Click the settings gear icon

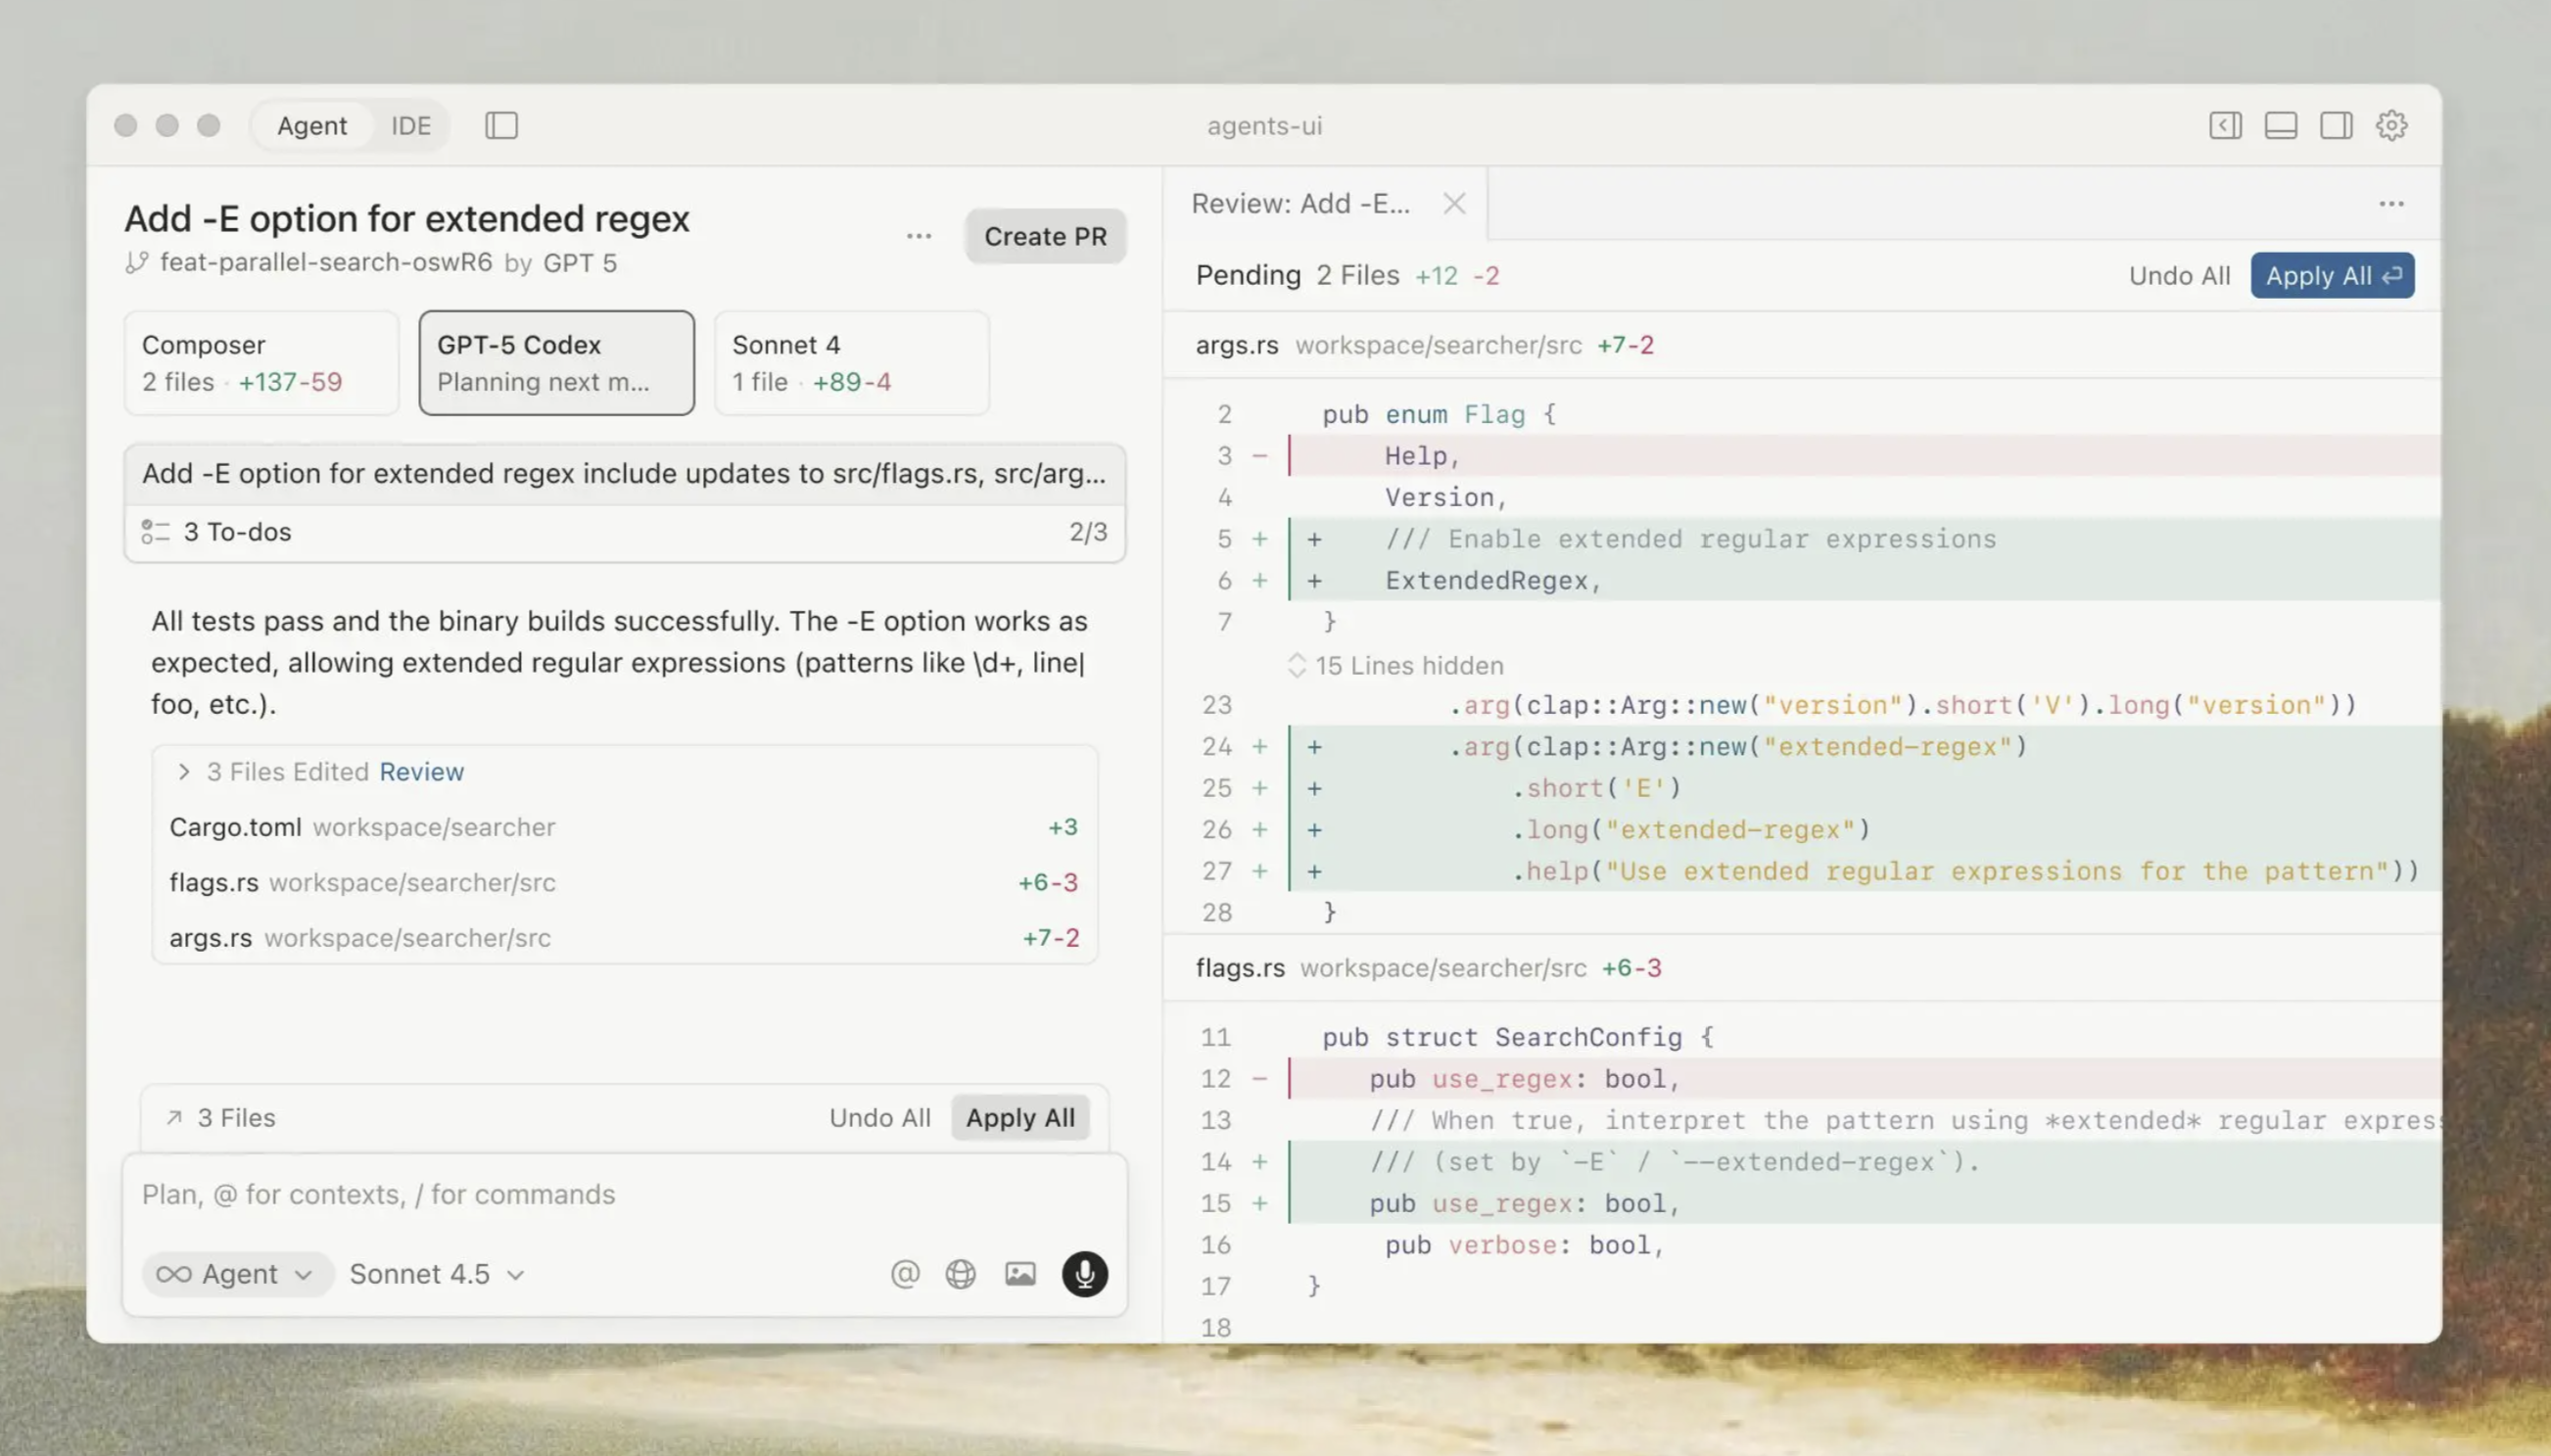click(2391, 125)
